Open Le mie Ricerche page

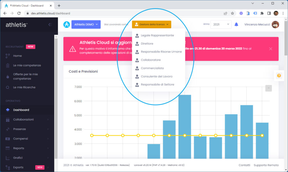tap(24, 87)
